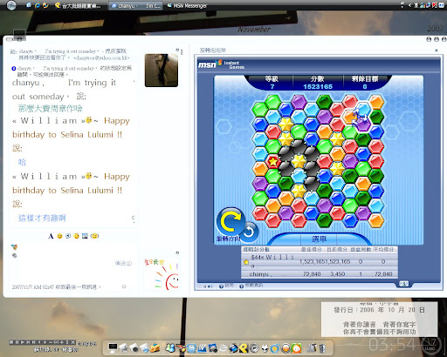Viewport: 447px width, 357px height.
Task: Click the contact's display picture thumbnail
Action: [162, 71]
